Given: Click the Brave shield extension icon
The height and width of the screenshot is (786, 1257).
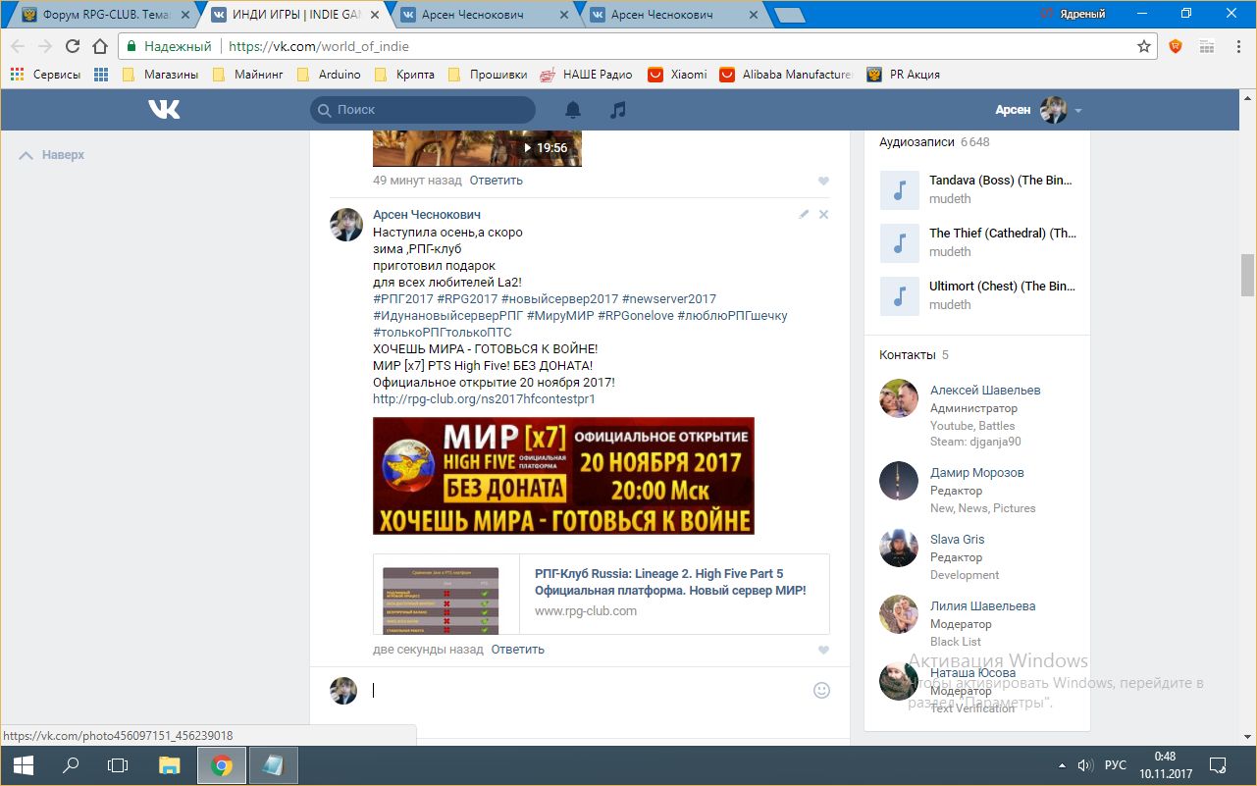Looking at the screenshot, I should click(1176, 46).
